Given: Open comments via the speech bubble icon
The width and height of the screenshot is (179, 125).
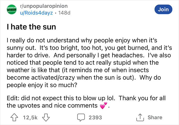Looking at the screenshot, I should [x=81, y=117].
